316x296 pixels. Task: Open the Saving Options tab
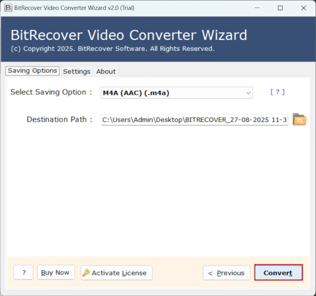(x=32, y=71)
